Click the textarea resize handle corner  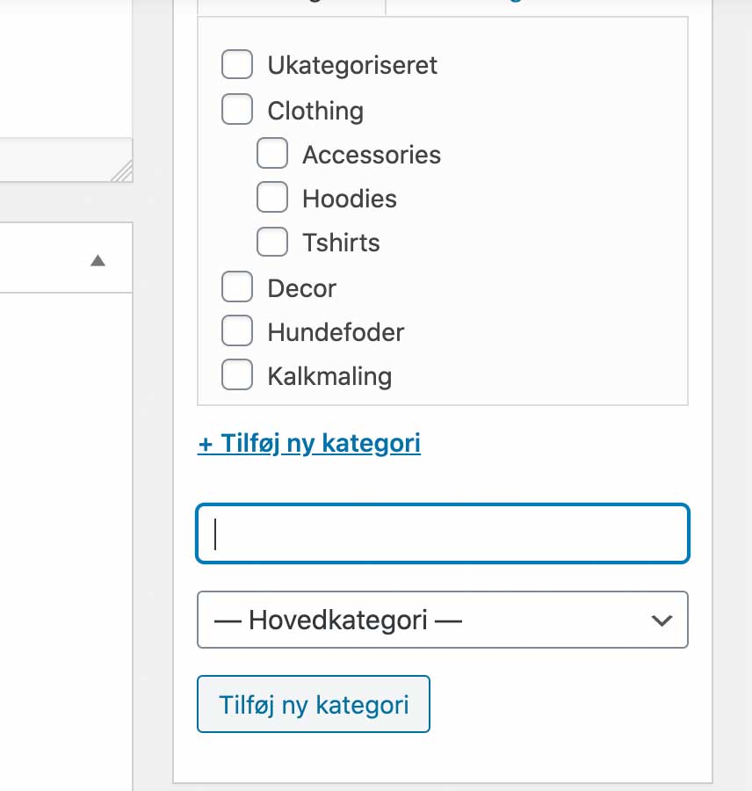122,171
